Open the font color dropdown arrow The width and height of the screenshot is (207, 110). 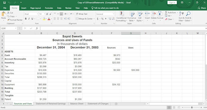(51, 19)
